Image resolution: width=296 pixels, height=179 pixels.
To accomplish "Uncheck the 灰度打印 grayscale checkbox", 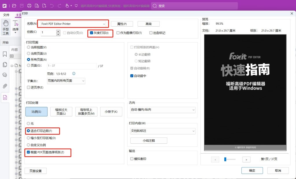I will click(92, 33).
